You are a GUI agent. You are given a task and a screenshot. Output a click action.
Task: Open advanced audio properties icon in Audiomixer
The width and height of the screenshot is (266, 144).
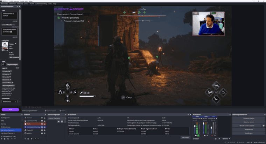click(219, 139)
